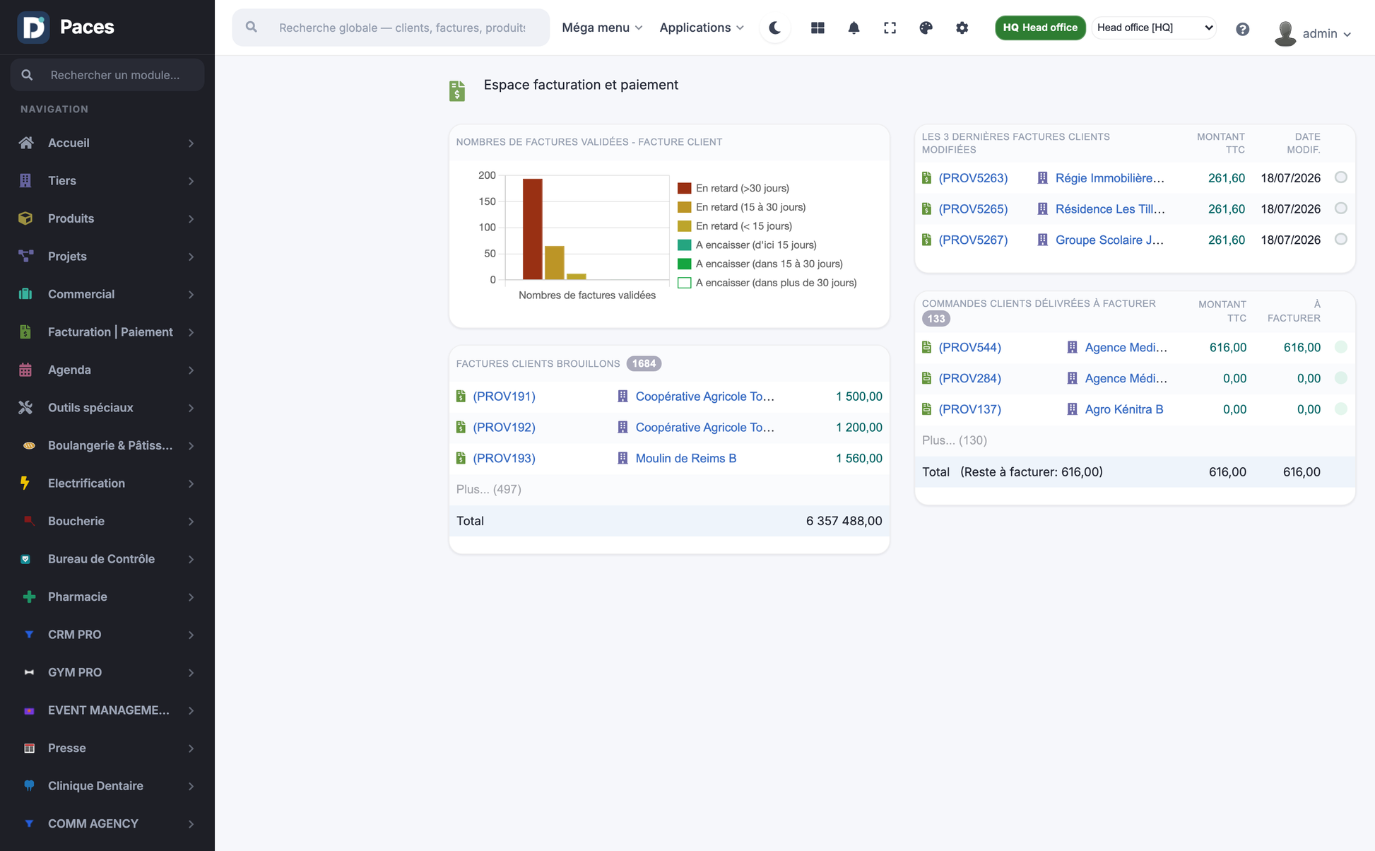Image resolution: width=1375 pixels, height=851 pixels.
Task: Click the Pharmacie plus icon
Action: point(29,597)
